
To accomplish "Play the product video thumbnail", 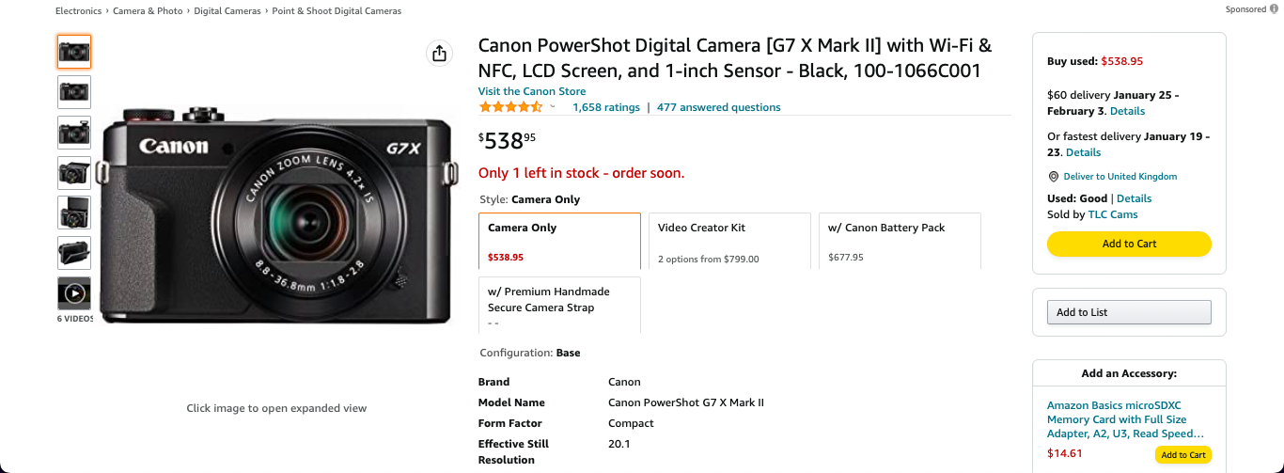I will (x=74, y=293).
